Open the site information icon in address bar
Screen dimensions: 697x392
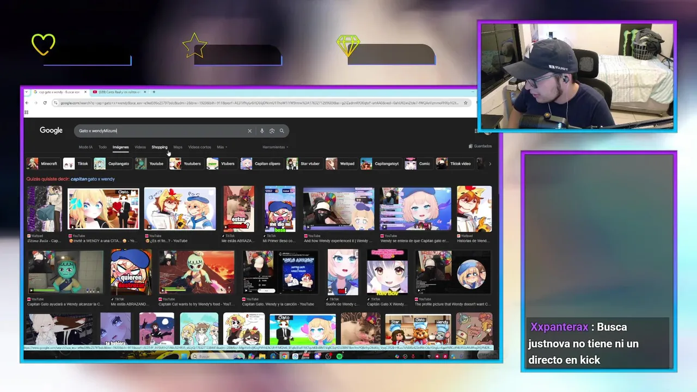pos(56,102)
